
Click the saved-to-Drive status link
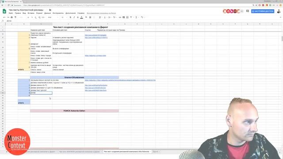(101, 13)
